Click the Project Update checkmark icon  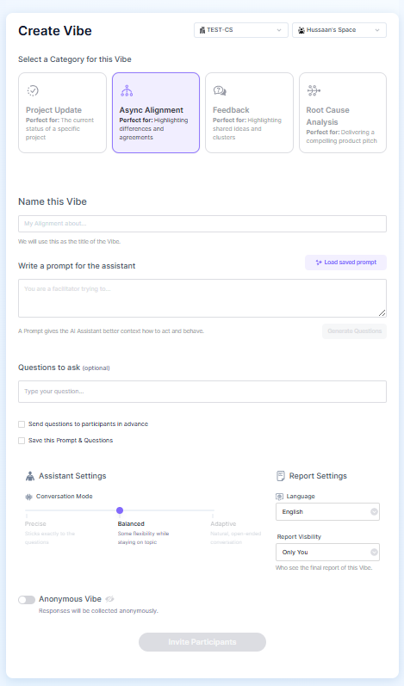pyautogui.click(x=33, y=90)
